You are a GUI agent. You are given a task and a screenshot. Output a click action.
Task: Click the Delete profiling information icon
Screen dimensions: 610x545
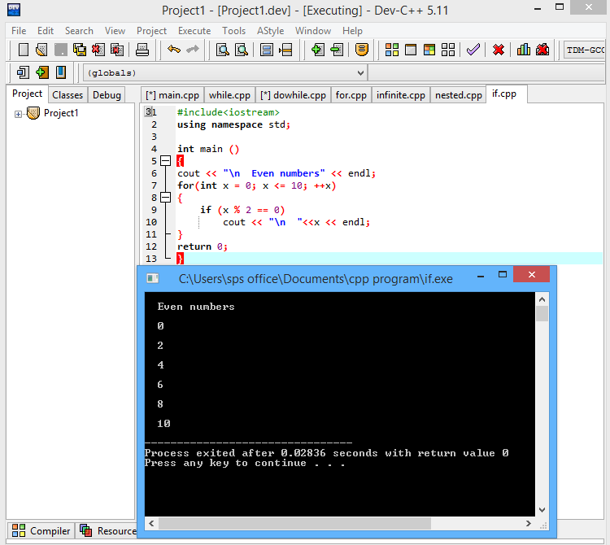click(542, 50)
